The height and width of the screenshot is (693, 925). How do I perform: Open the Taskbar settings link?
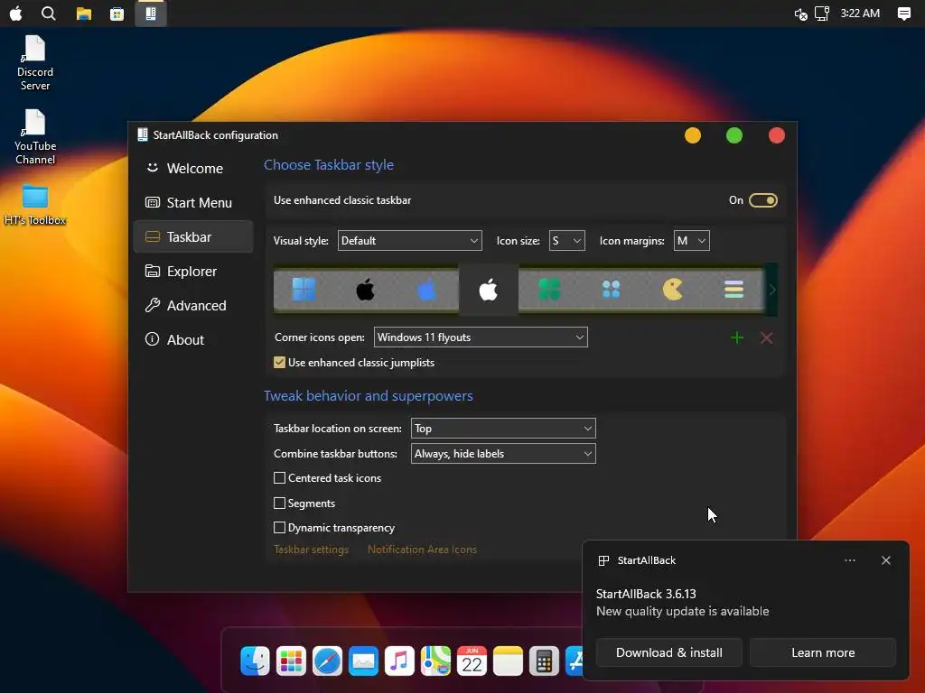[311, 550]
